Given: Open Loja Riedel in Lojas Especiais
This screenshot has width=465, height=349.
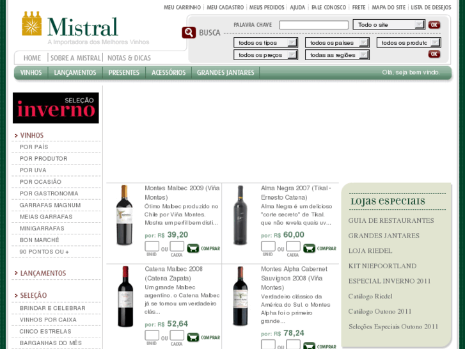Looking at the screenshot, I should pos(370,250).
